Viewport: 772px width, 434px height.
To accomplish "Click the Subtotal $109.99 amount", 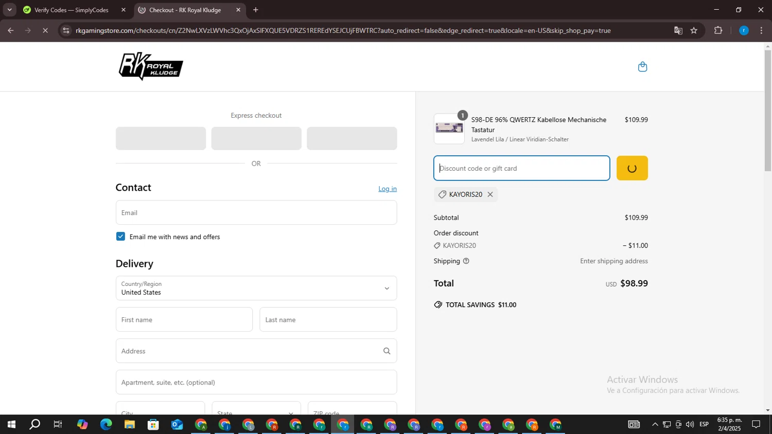I will tap(636, 218).
